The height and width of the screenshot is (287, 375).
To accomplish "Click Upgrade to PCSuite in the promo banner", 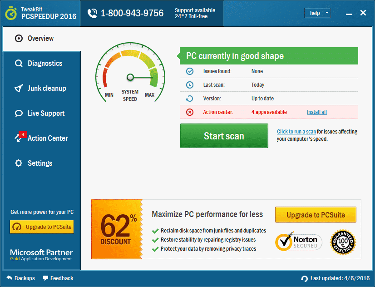I will coord(316,215).
